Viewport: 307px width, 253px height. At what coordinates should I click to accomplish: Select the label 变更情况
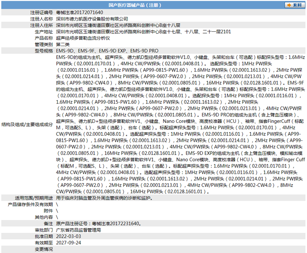tap(44, 249)
